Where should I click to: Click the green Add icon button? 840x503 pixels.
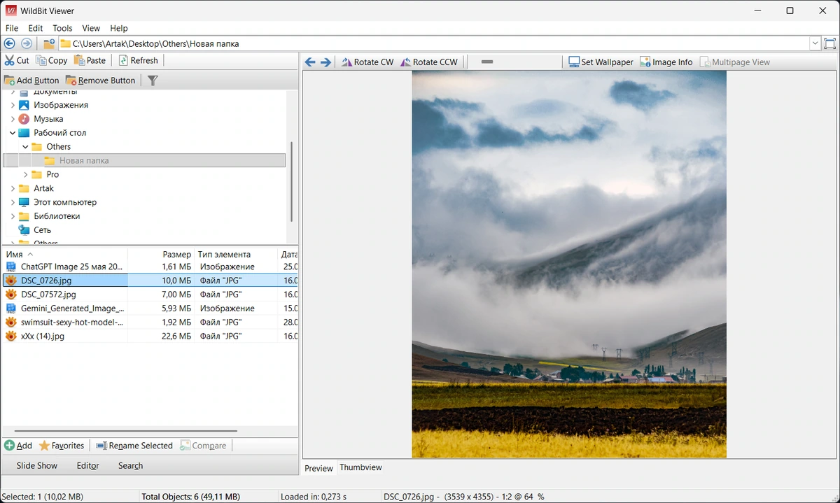click(x=18, y=446)
